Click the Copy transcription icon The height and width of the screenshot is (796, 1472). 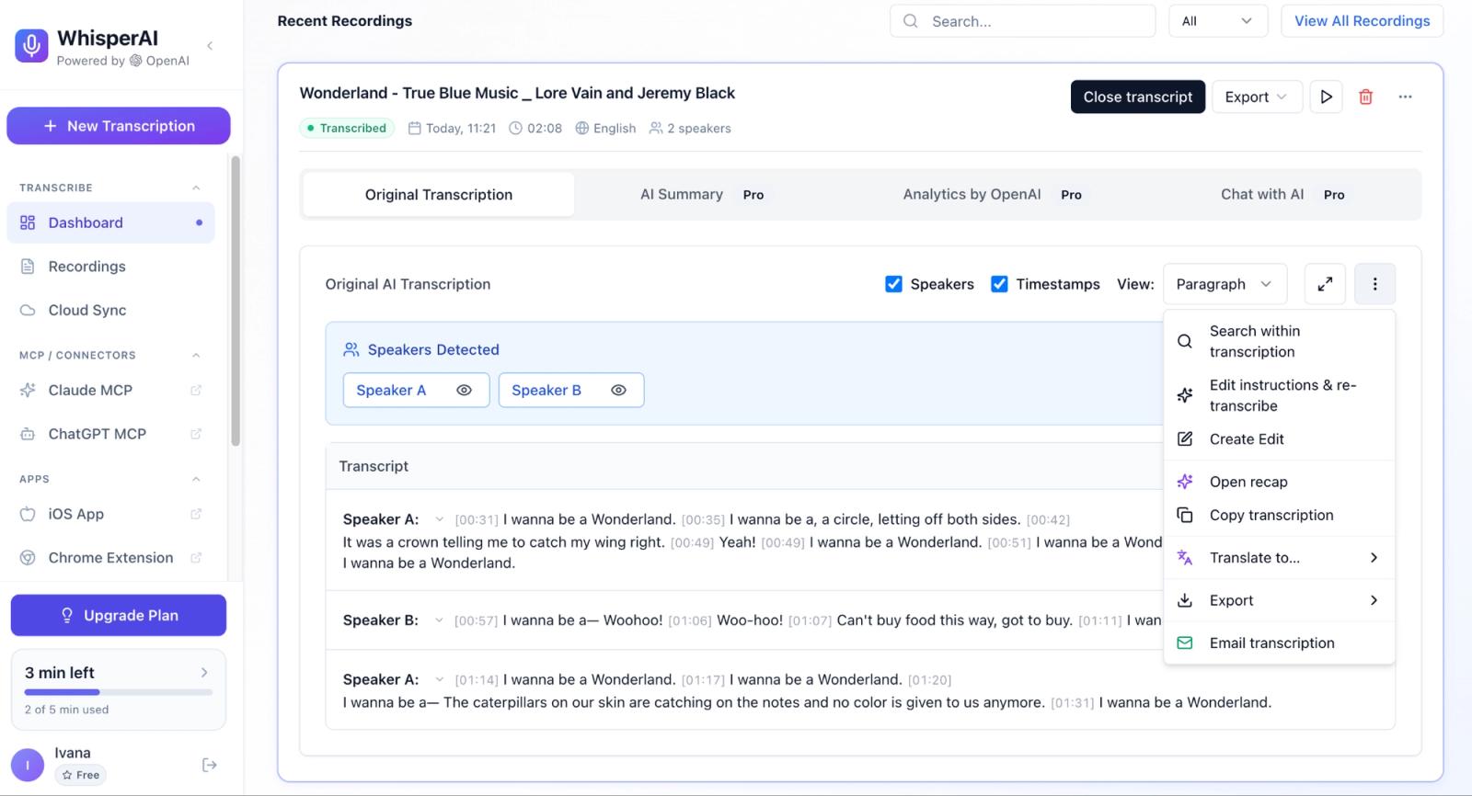(x=1185, y=515)
